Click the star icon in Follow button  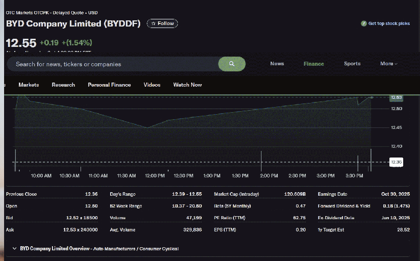pyautogui.click(x=153, y=23)
